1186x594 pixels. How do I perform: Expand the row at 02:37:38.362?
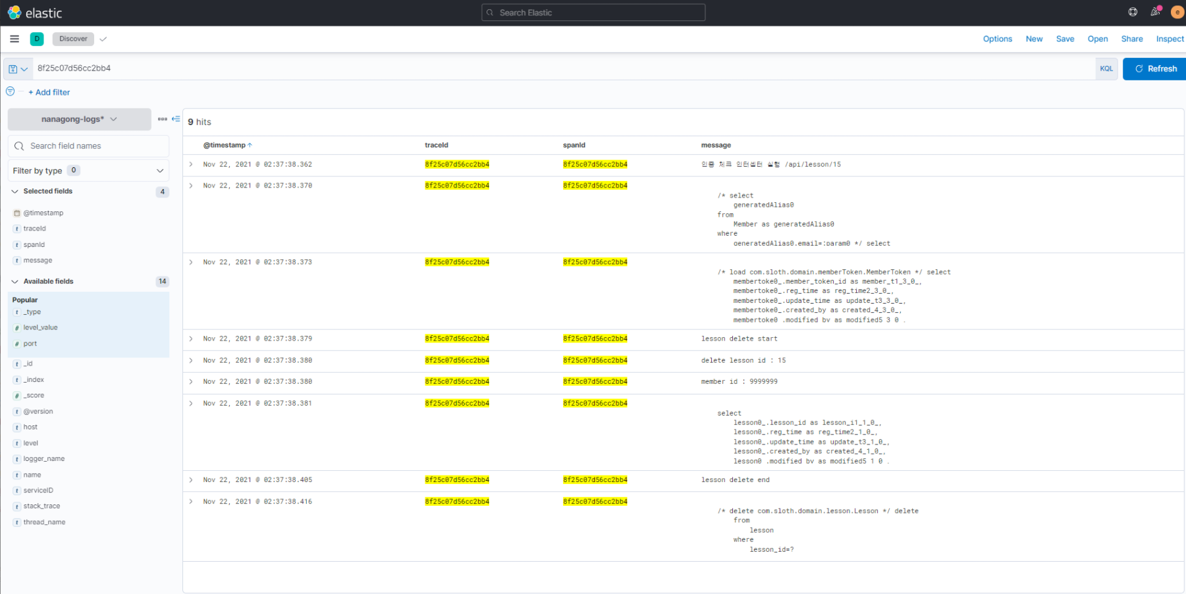[x=191, y=164]
